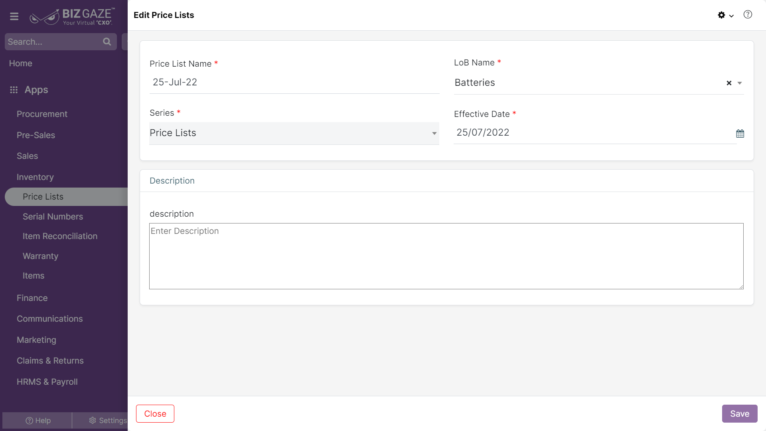
Task: Click the Price List Name field
Action: tap(294, 82)
